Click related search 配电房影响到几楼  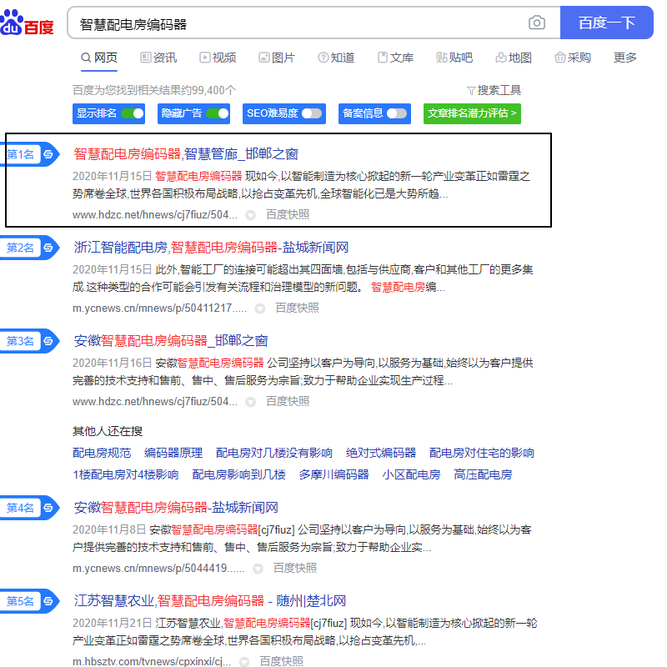238,474
